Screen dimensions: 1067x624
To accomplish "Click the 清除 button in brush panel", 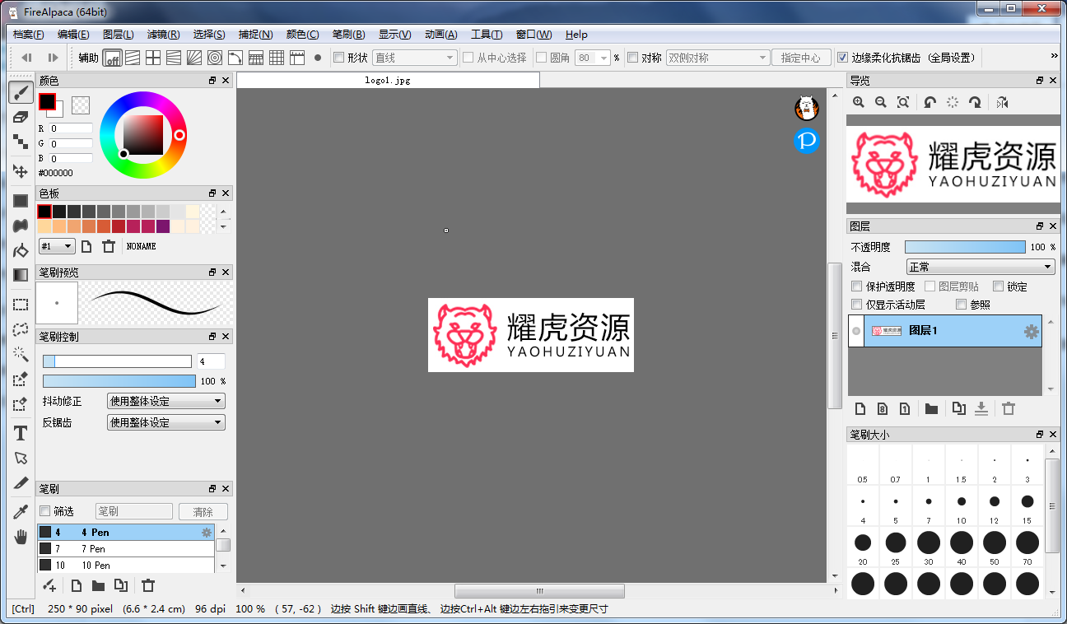I will pyautogui.click(x=203, y=511).
